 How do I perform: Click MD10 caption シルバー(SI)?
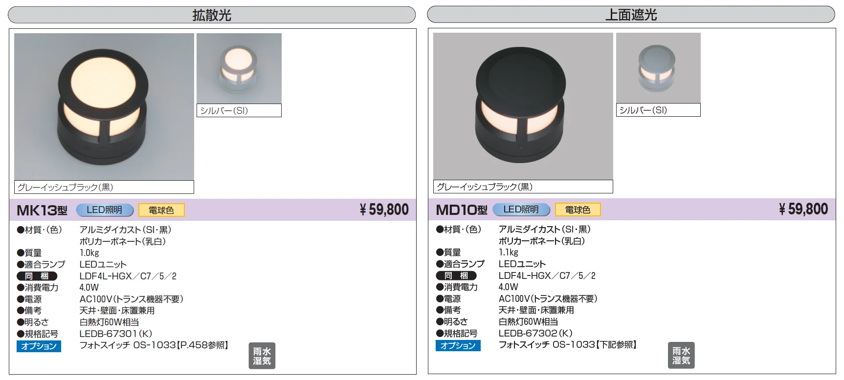pos(643,110)
